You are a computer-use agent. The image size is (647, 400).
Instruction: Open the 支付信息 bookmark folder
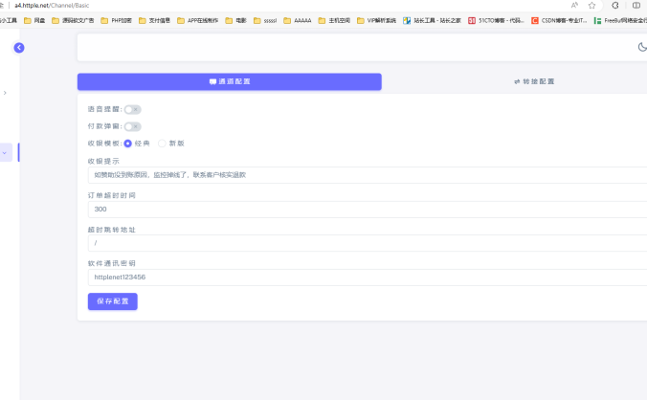[154, 20]
